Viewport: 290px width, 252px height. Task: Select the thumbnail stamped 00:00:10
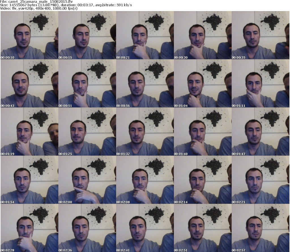29,35
